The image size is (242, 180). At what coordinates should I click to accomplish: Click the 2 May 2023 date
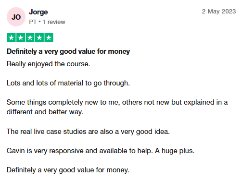pyautogui.click(x=219, y=12)
